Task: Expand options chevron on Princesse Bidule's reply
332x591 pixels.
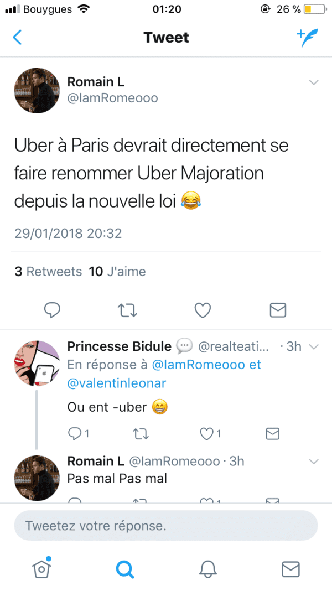Action: (314, 347)
